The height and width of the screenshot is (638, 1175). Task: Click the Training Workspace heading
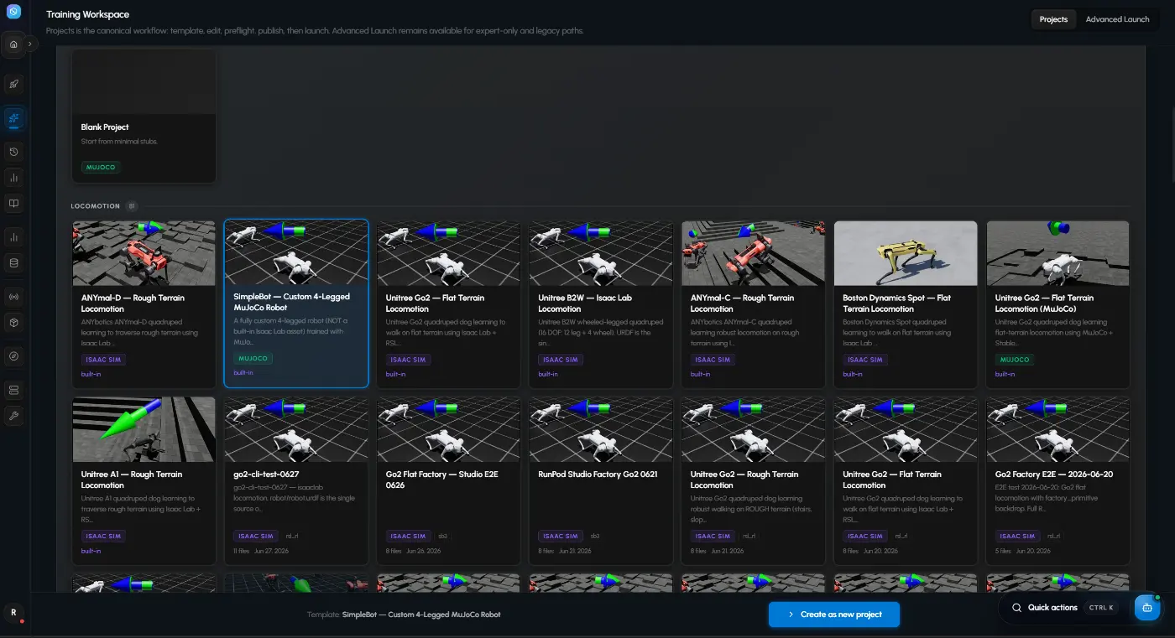pyautogui.click(x=88, y=15)
